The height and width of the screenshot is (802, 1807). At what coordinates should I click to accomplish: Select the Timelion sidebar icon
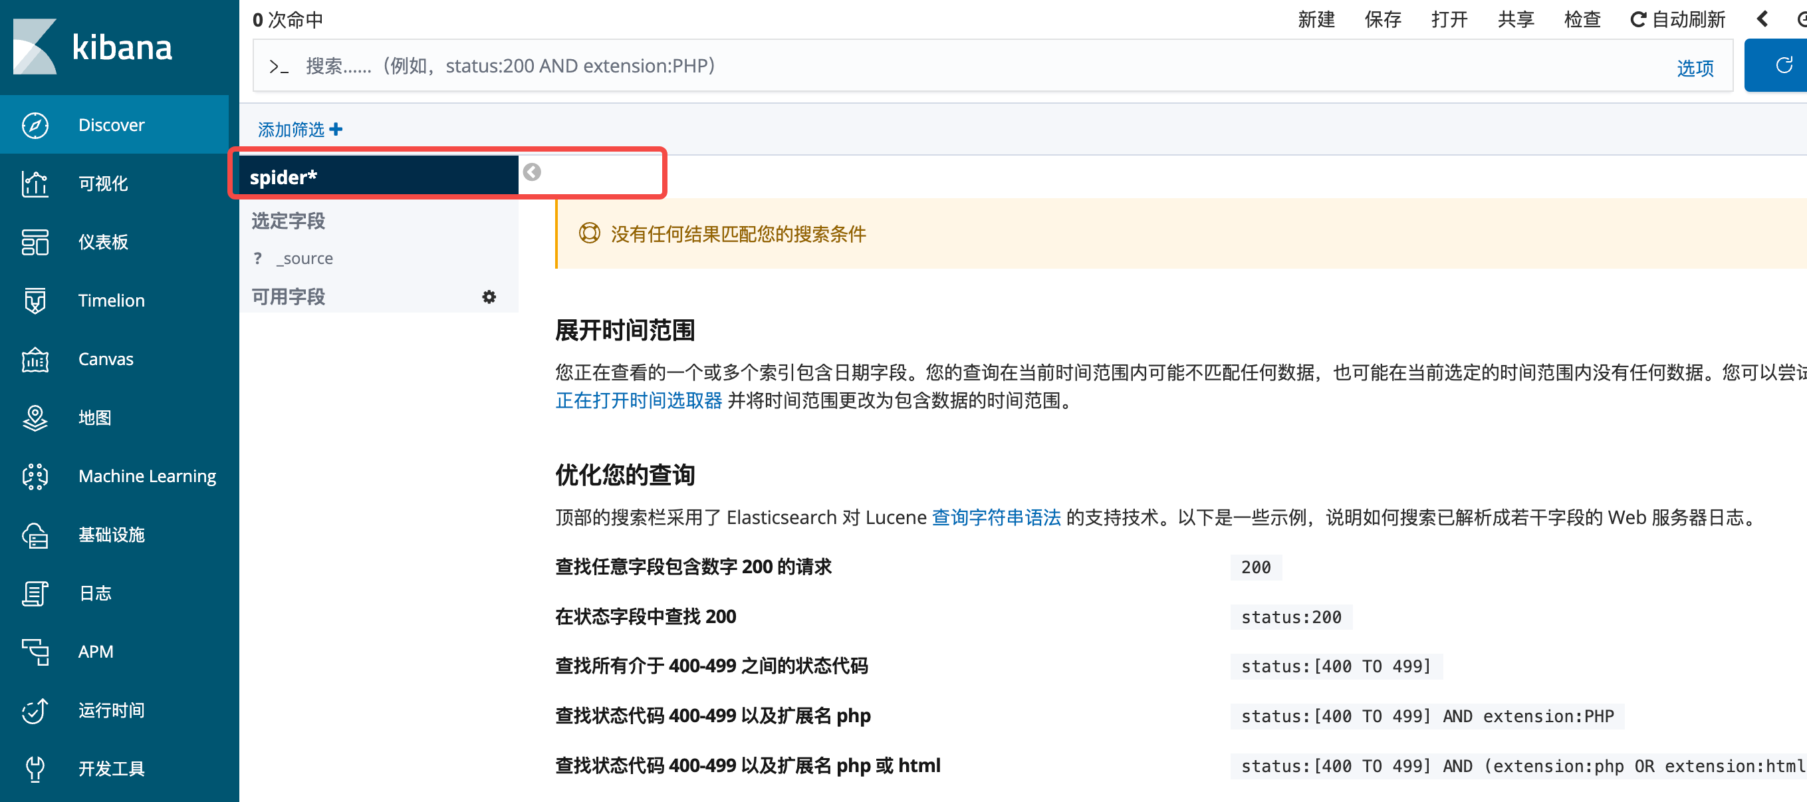click(x=111, y=301)
